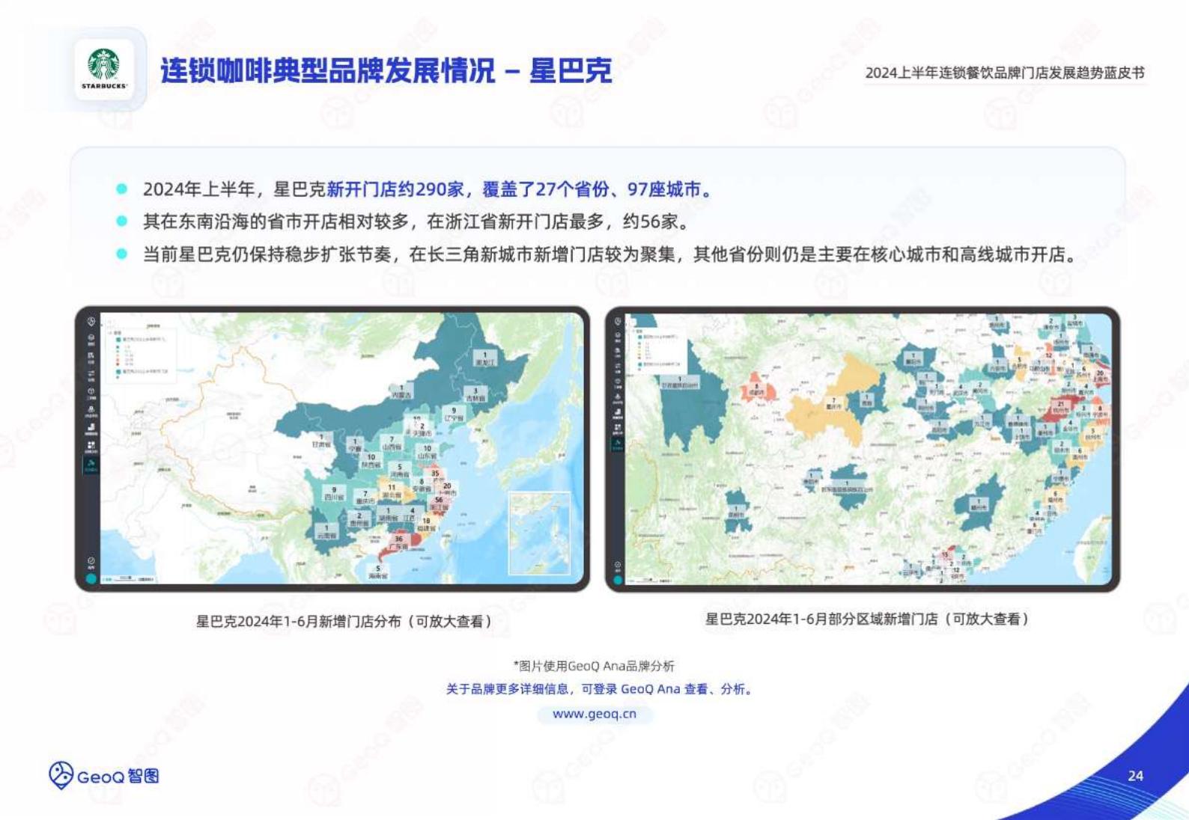Select the 甘肃省 label on the left map
This screenshot has width=1189, height=820.
(321, 441)
